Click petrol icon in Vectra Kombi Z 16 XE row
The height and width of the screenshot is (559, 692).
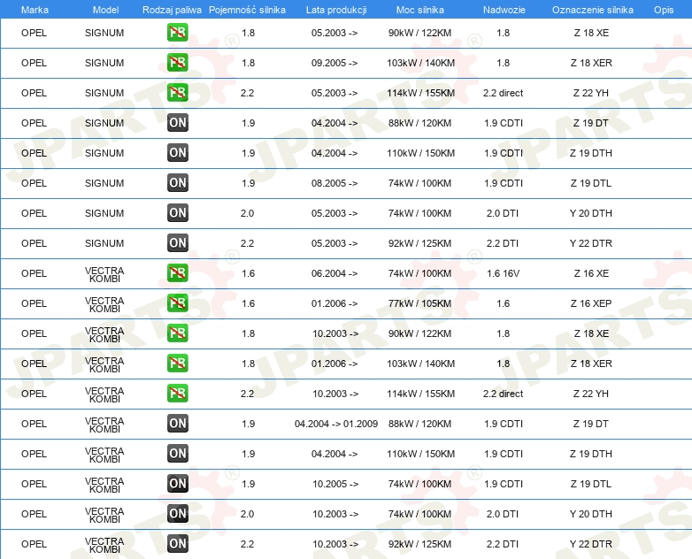(177, 273)
